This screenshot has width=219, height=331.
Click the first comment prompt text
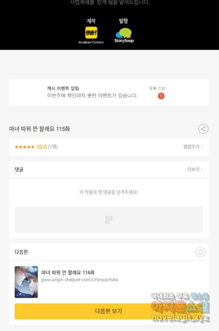coord(108,192)
